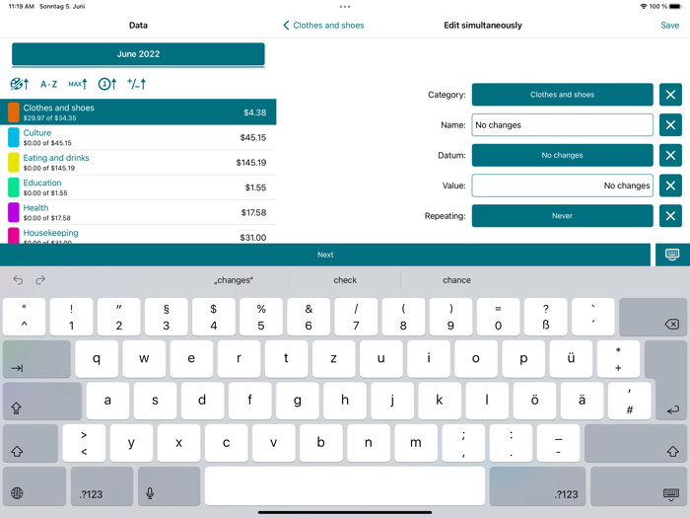Image resolution: width=690 pixels, height=518 pixels.
Task: Tap blue swatch of Culture
Action: click(x=14, y=137)
